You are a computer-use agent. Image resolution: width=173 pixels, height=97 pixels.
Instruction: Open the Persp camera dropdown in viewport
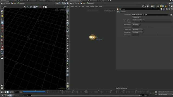(57, 10)
